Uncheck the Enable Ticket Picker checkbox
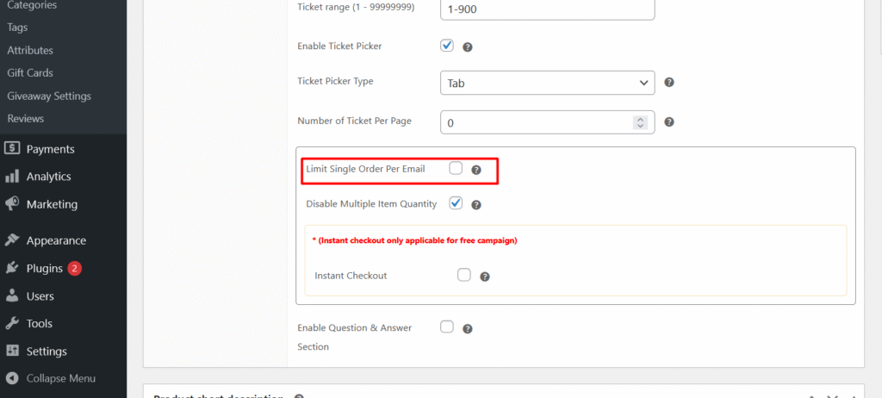The image size is (882, 398). click(x=447, y=47)
